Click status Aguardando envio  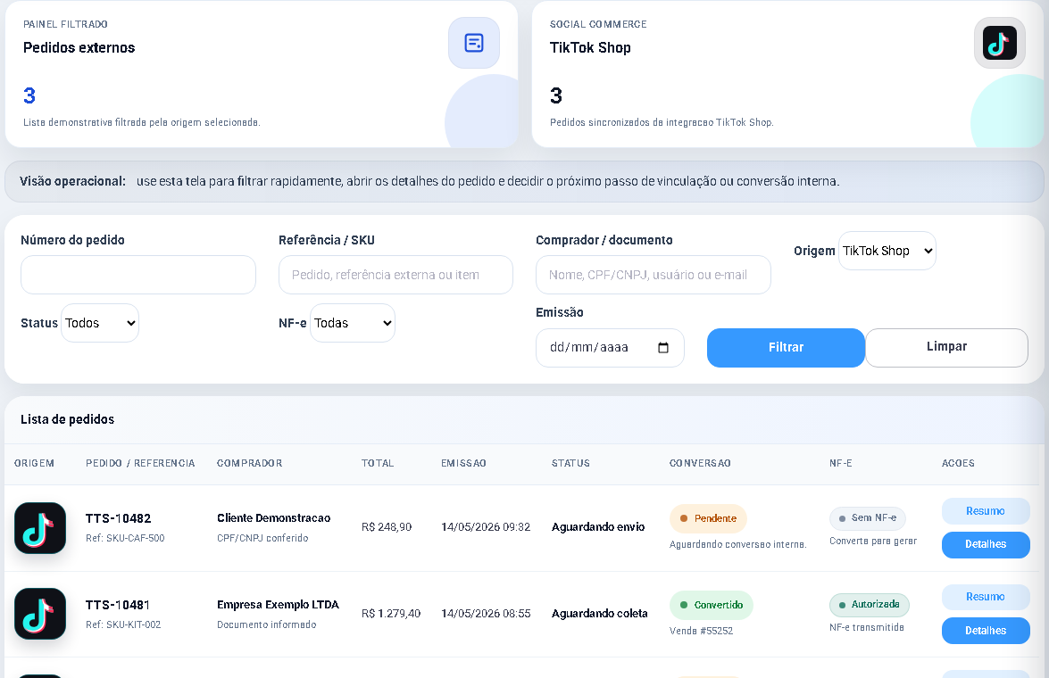click(598, 527)
